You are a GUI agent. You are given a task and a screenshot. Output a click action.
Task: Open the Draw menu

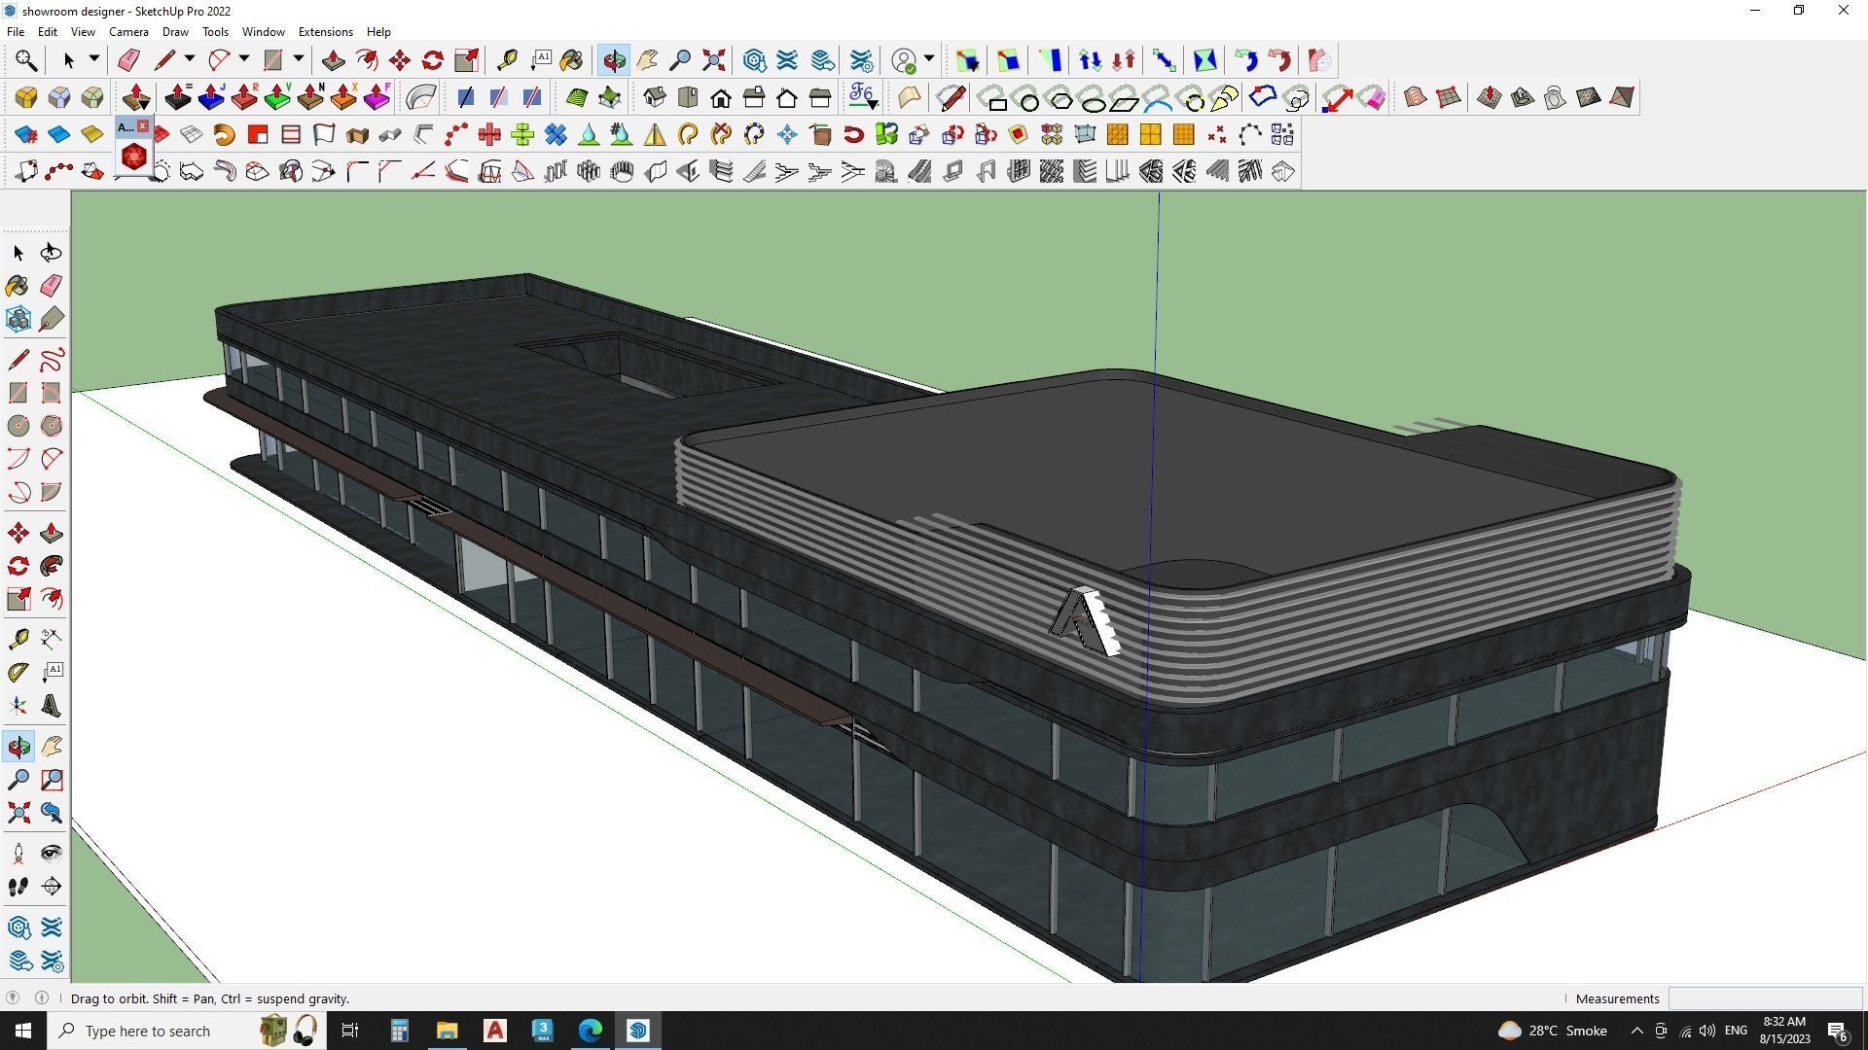(x=175, y=32)
